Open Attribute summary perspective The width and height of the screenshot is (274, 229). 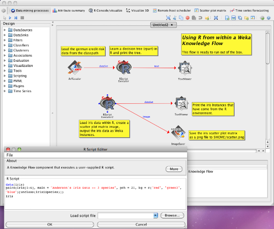tap(68, 10)
